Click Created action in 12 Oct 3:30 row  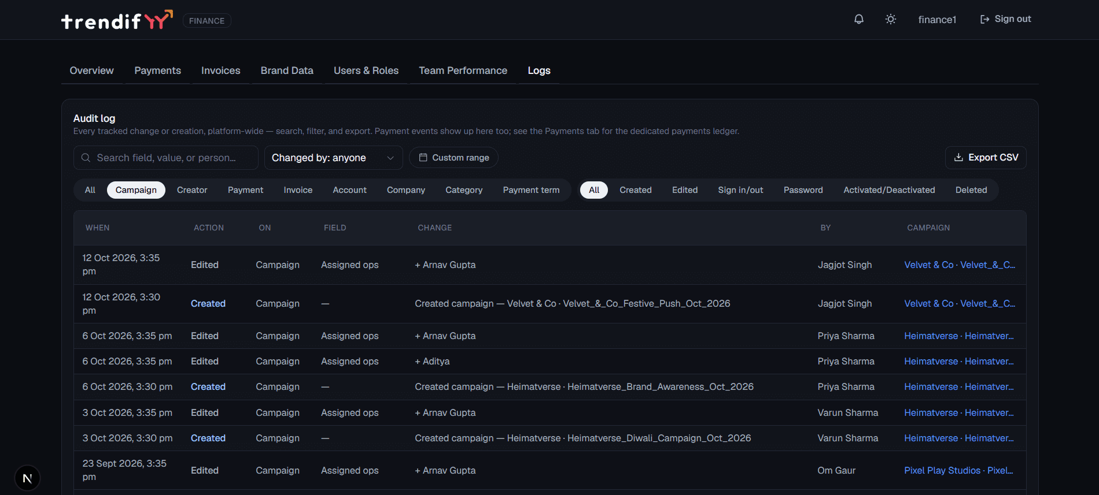208,303
